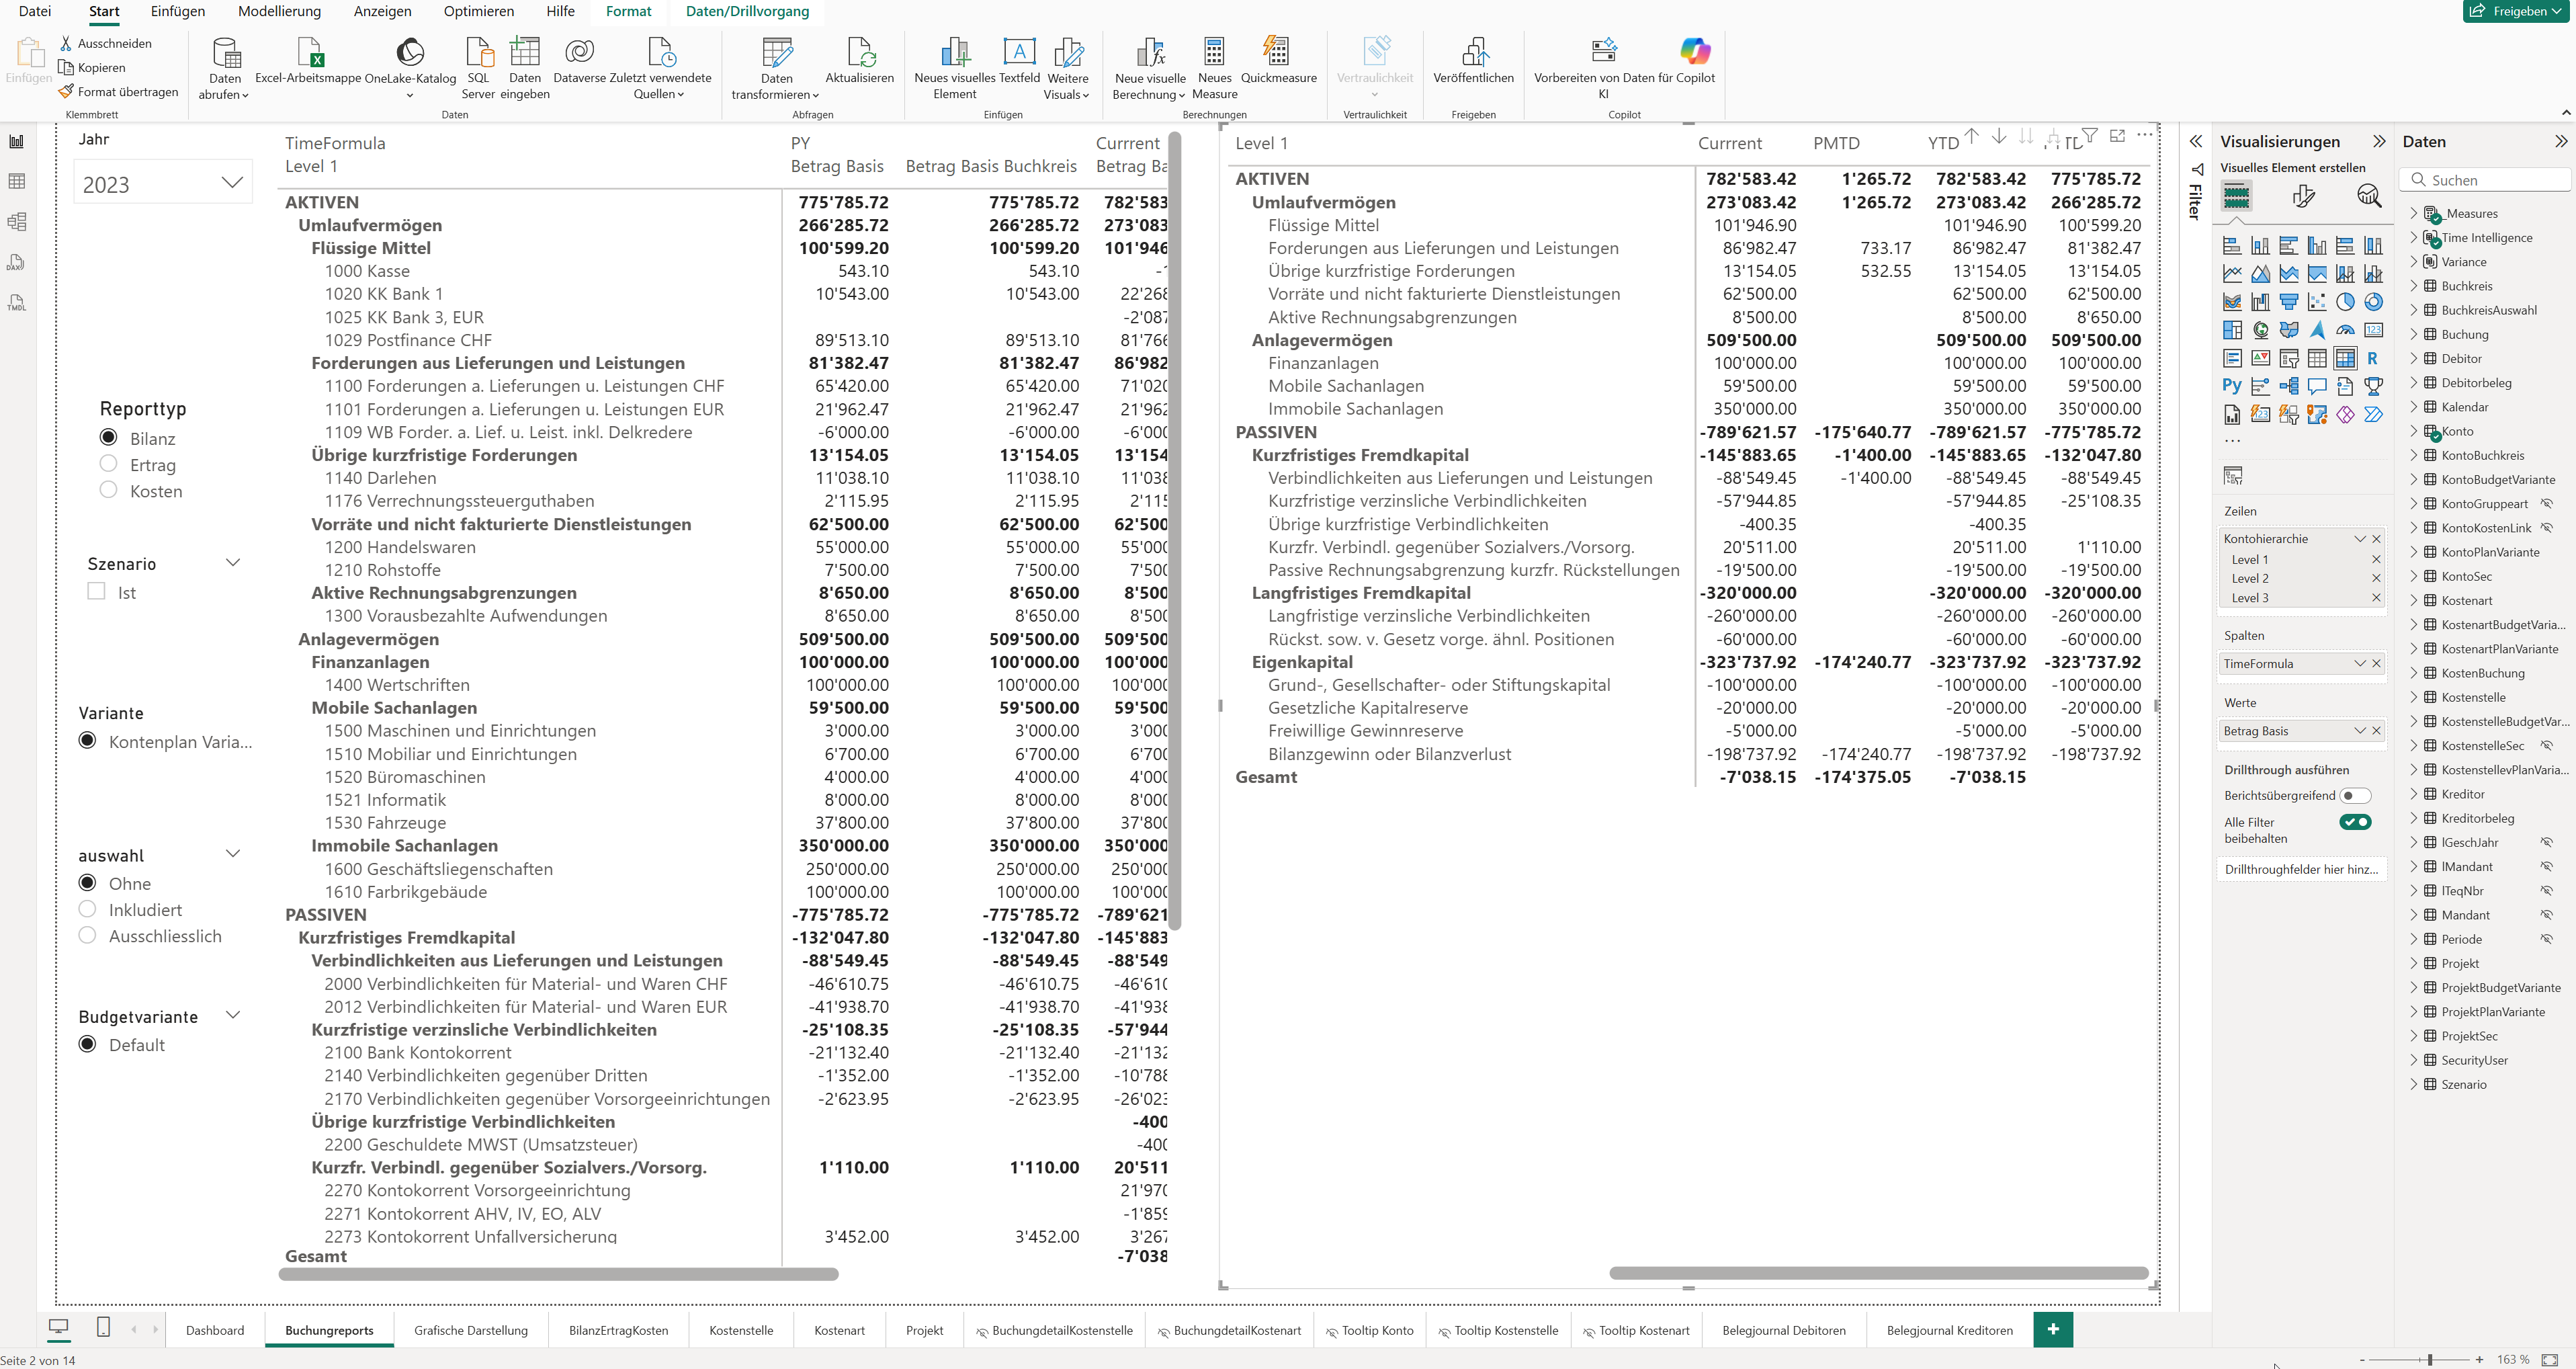Viewport: 2576px width, 1369px height.
Task: Toggle the Berichtsübergreifend switch
Action: pos(2355,796)
